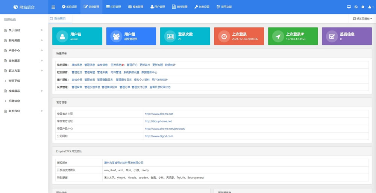Click the 用户组 group icon

[116, 36]
